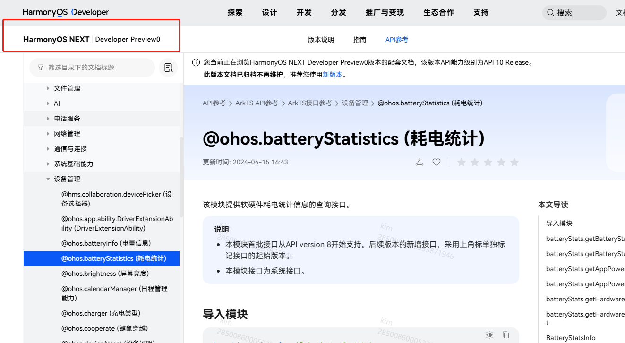Open the 设计 top menu
Viewport: 625px width, 343px height.
click(269, 13)
